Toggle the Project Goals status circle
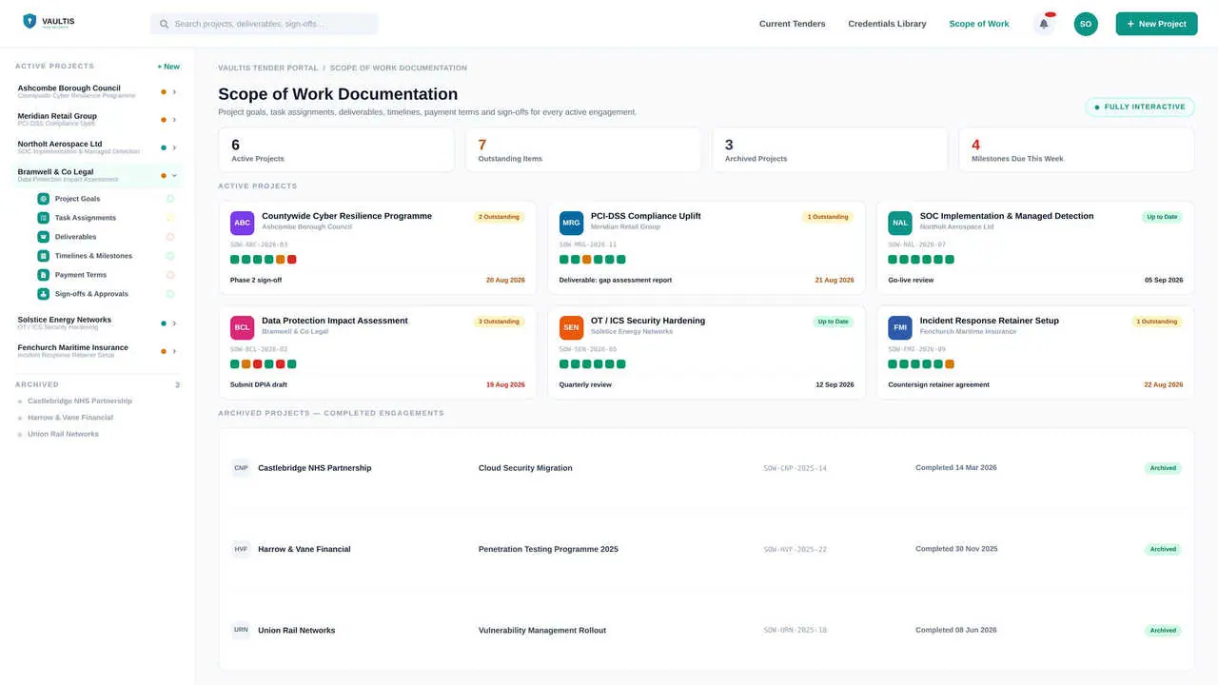Screen dimensions: 1218x685 (x=170, y=199)
